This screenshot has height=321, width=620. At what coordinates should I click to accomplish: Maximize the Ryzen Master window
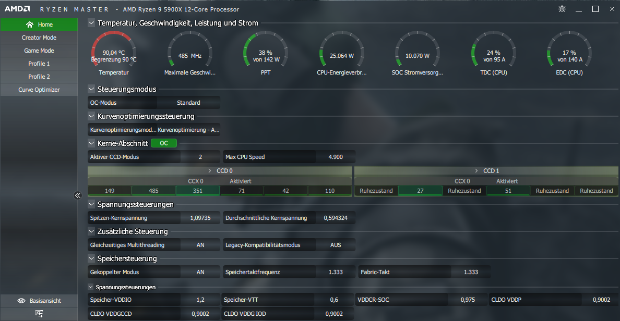coord(595,9)
